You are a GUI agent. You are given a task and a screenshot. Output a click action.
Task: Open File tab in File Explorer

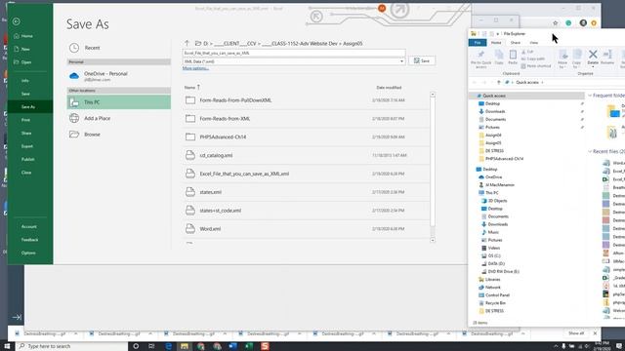click(478, 43)
